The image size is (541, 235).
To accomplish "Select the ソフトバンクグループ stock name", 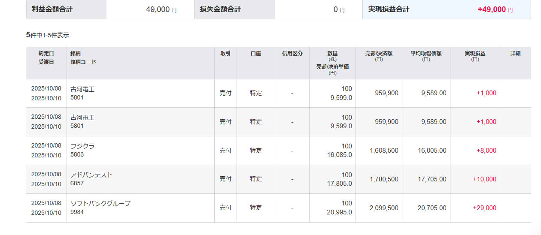I will pyautogui.click(x=100, y=203).
